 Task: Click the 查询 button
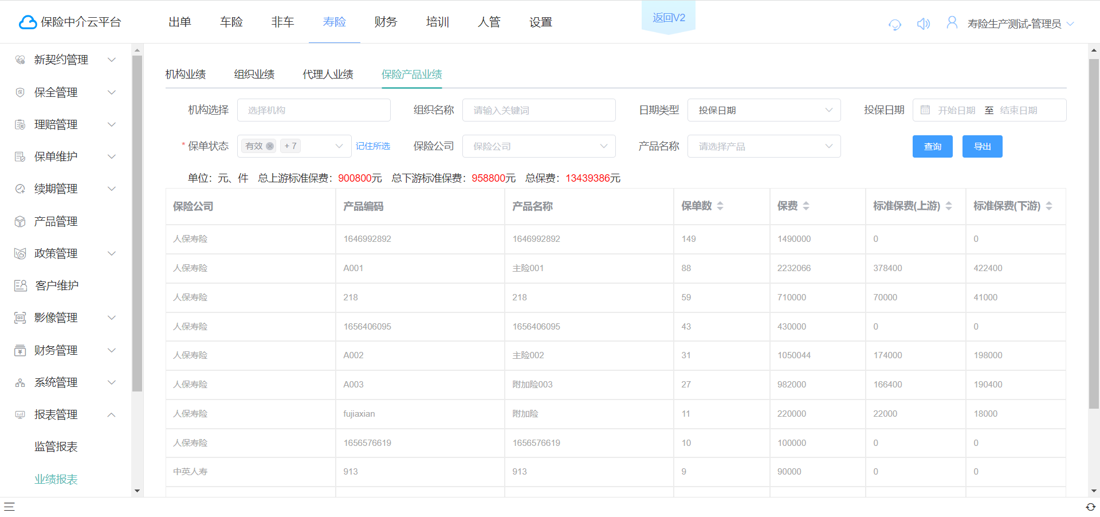932,147
